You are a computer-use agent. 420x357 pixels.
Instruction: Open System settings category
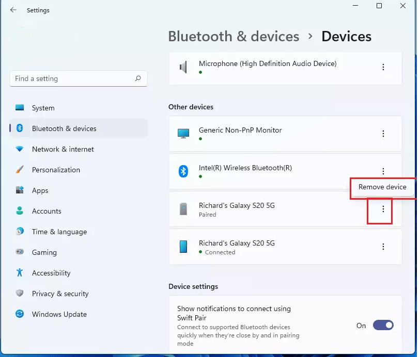point(79,108)
